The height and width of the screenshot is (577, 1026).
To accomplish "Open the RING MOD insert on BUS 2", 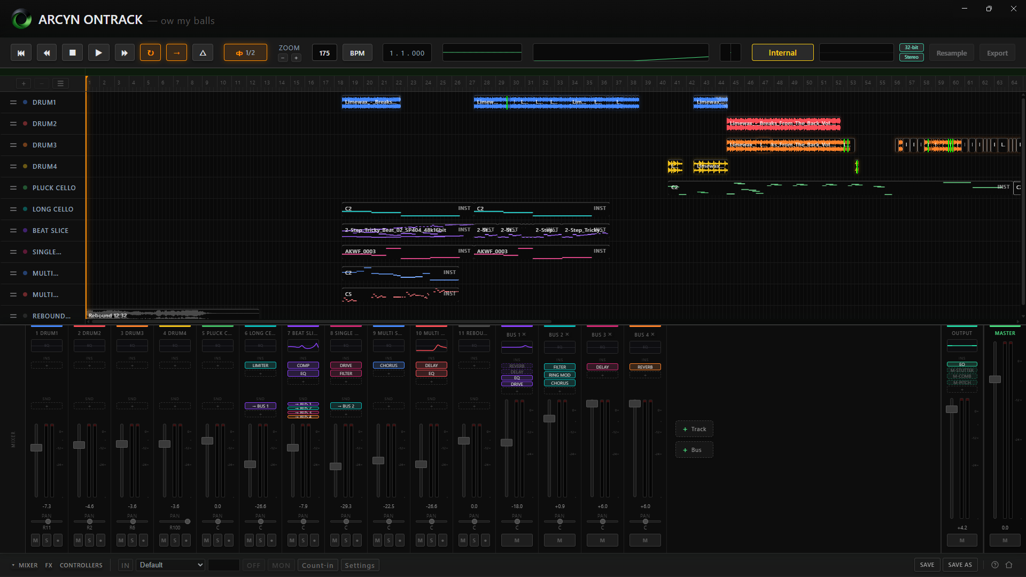I will coord(559,375).
